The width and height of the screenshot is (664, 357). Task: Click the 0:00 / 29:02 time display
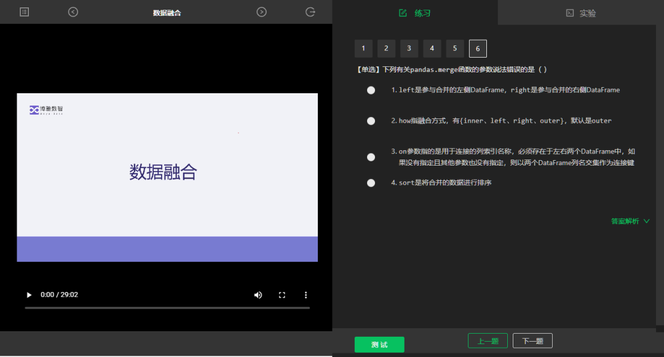click(59, 295)
